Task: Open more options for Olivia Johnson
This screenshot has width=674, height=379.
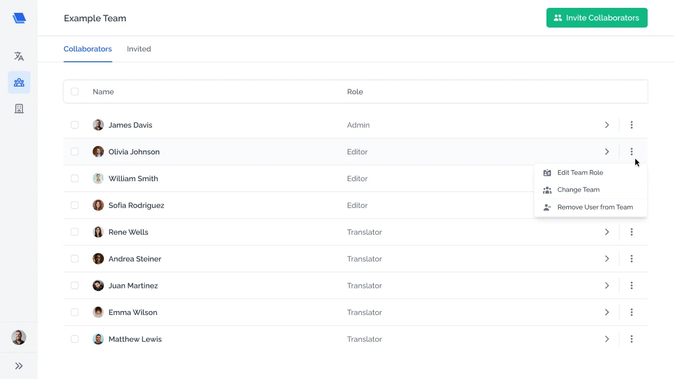Action: tap(632, 152)
